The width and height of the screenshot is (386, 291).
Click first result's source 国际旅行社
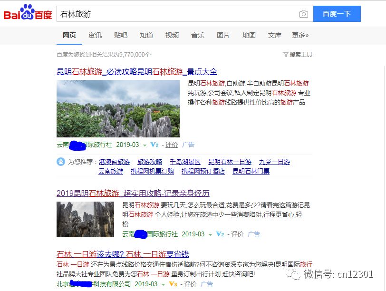97,145
